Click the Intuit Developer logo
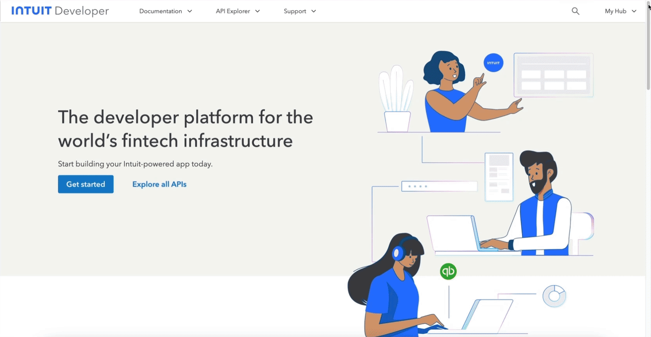 tap(60, 11)
